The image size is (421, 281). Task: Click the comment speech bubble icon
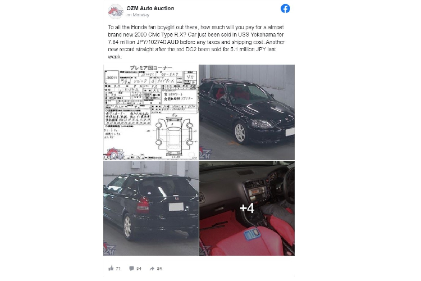(131, 269)
